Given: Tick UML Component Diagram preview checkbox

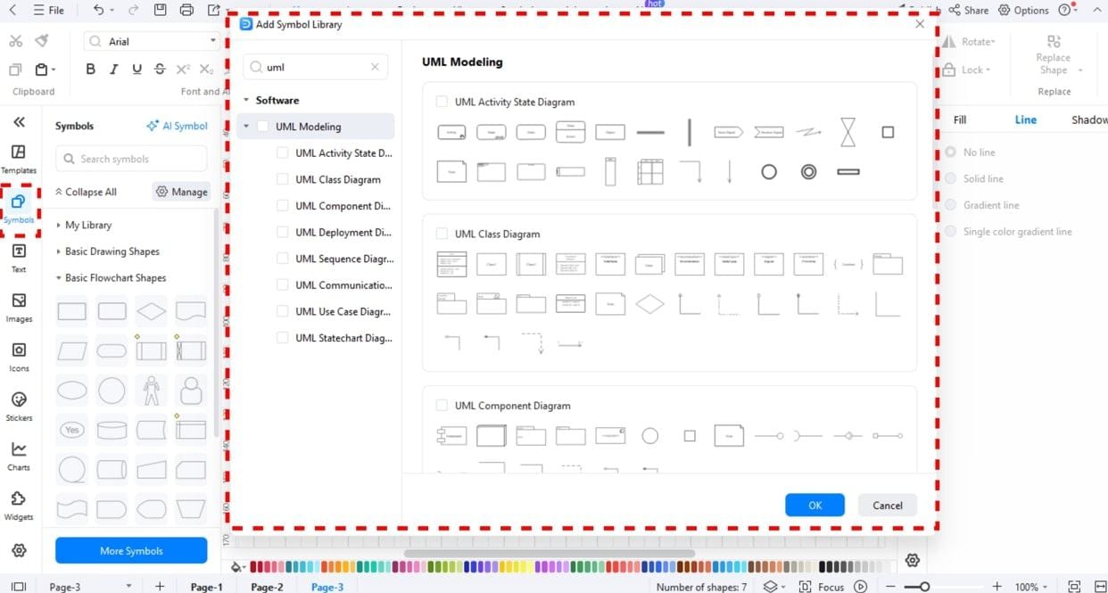Looking at the screenshot, I should click(442, 406).
